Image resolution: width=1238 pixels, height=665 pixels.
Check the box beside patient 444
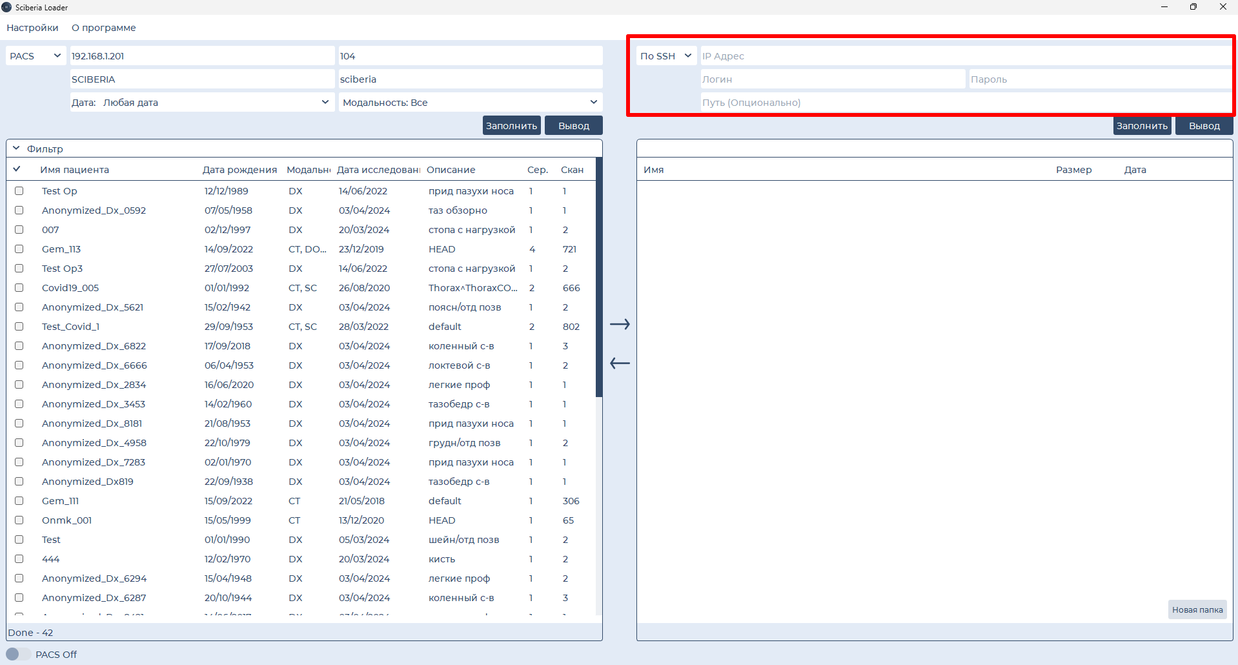pyautogui.click(x=19, y=559)
